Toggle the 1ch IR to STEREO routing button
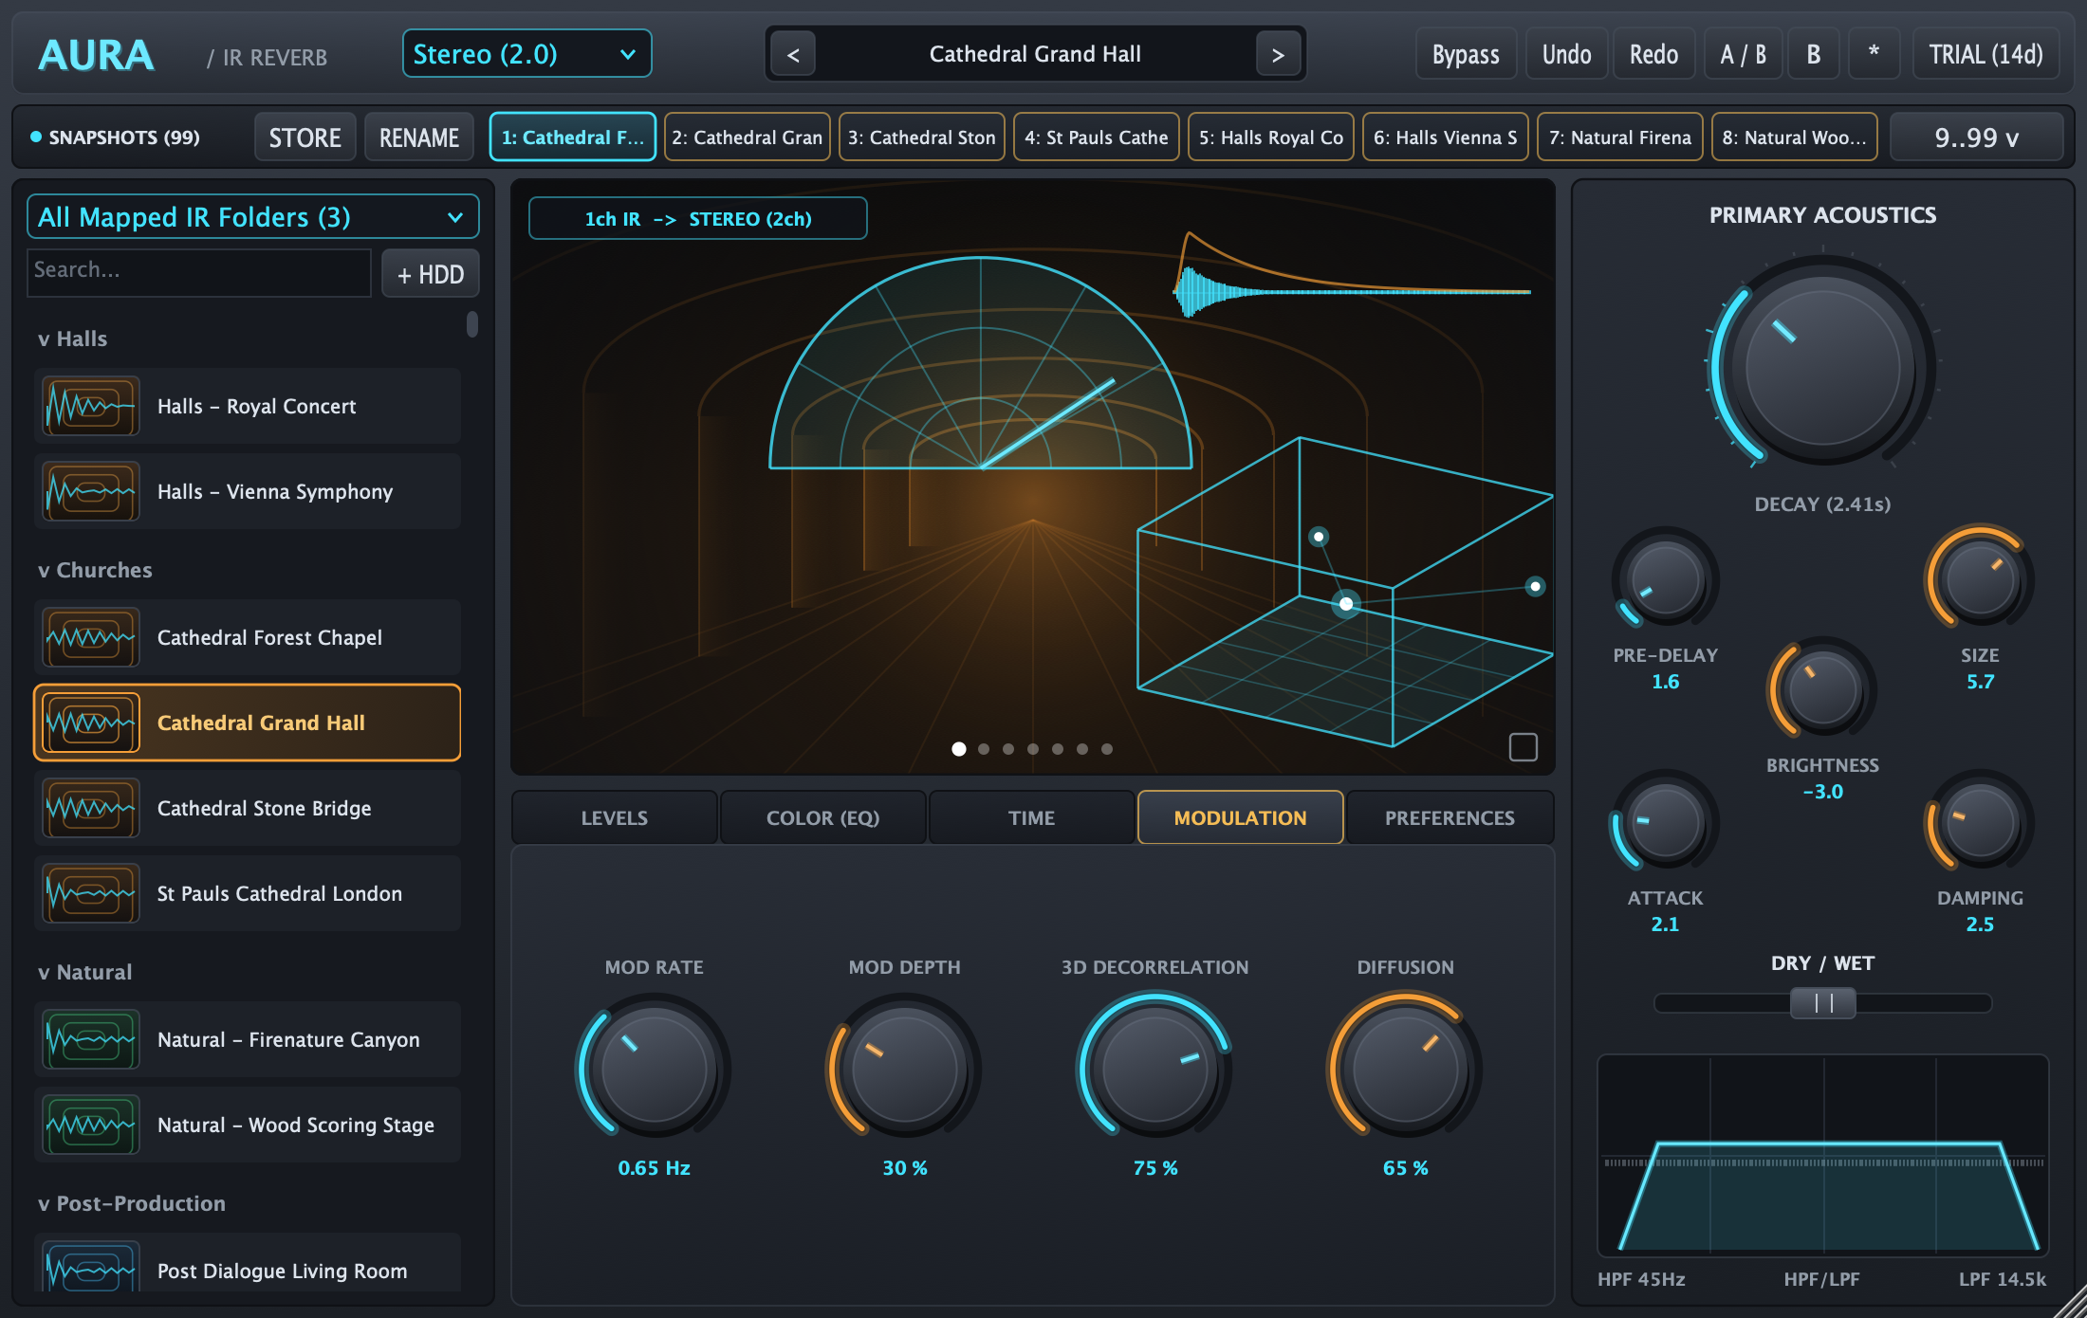2087x1318 pixels. click(x=698, y=219)
